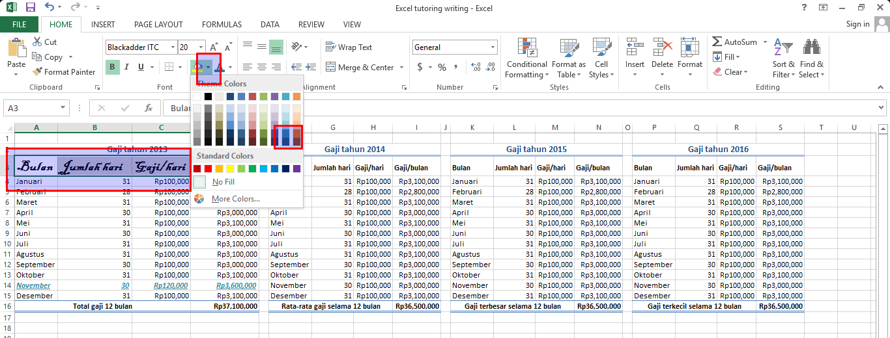Open the FORMULAS ribbon tab

pyautogui.click(x=222, y=25)
